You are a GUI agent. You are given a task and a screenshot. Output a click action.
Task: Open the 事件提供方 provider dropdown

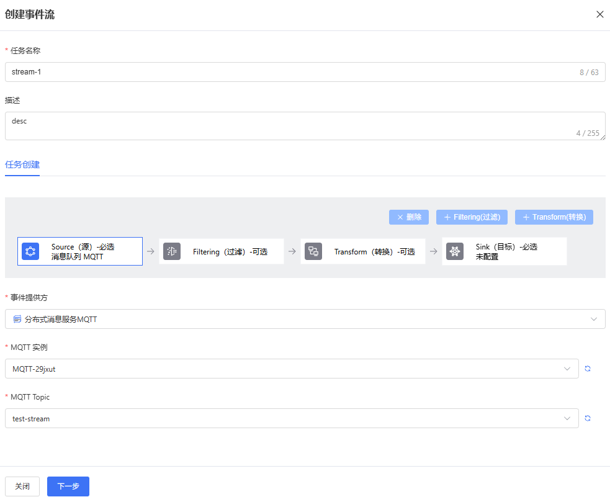[305, 319]
